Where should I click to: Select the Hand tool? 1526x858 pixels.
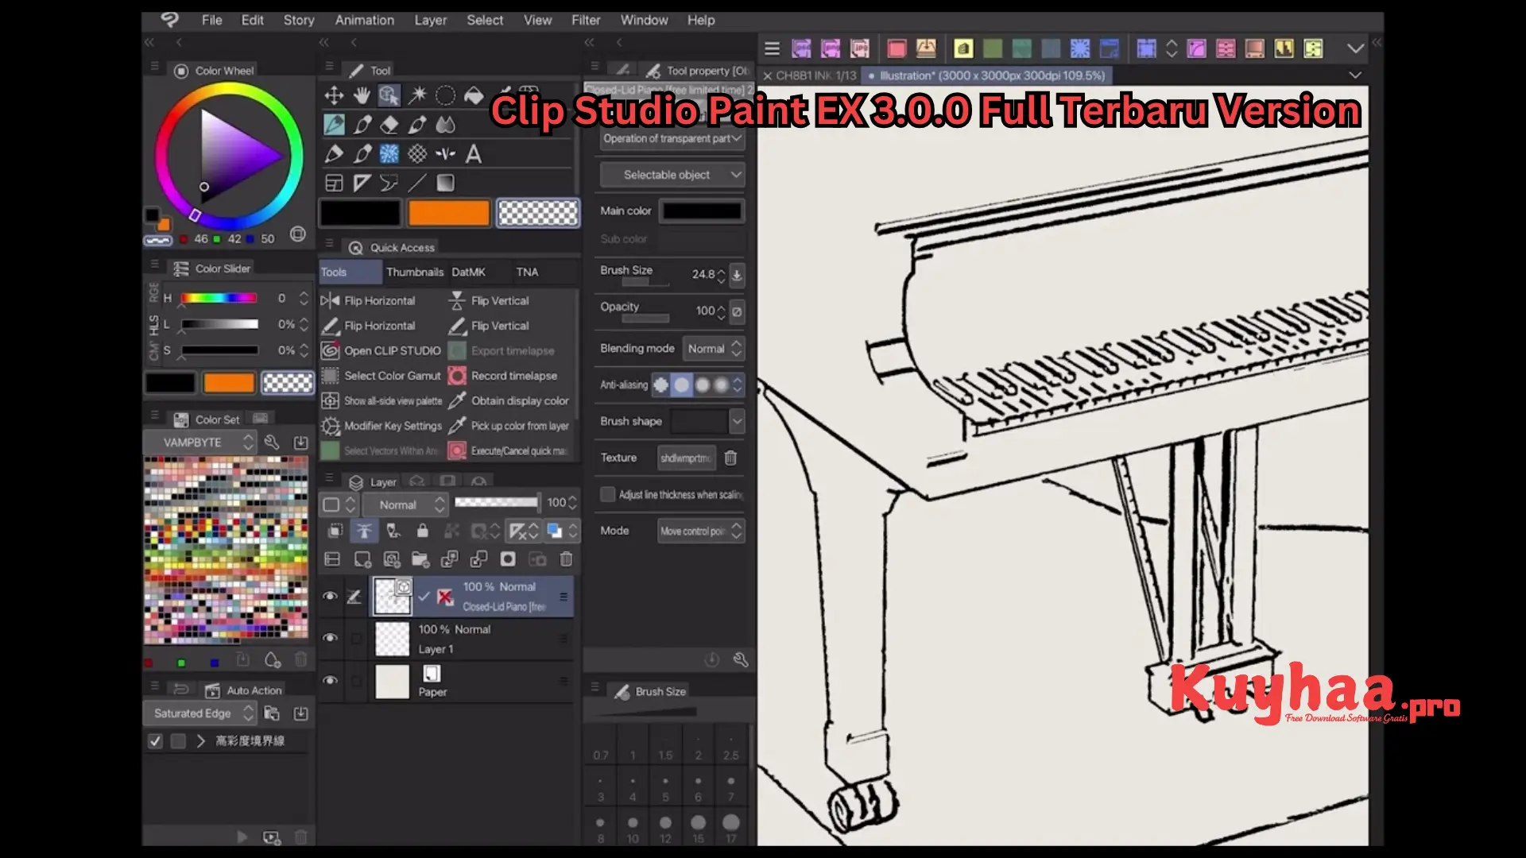(362, 96)
